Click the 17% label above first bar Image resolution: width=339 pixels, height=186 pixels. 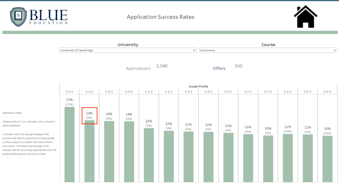pos(69,100)
